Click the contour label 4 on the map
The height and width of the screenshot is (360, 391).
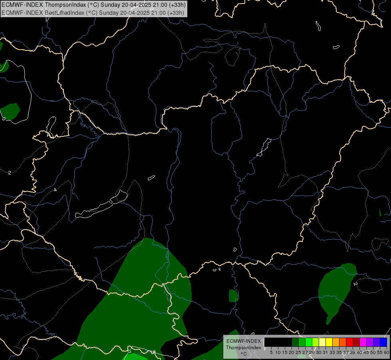click(56, 190)
